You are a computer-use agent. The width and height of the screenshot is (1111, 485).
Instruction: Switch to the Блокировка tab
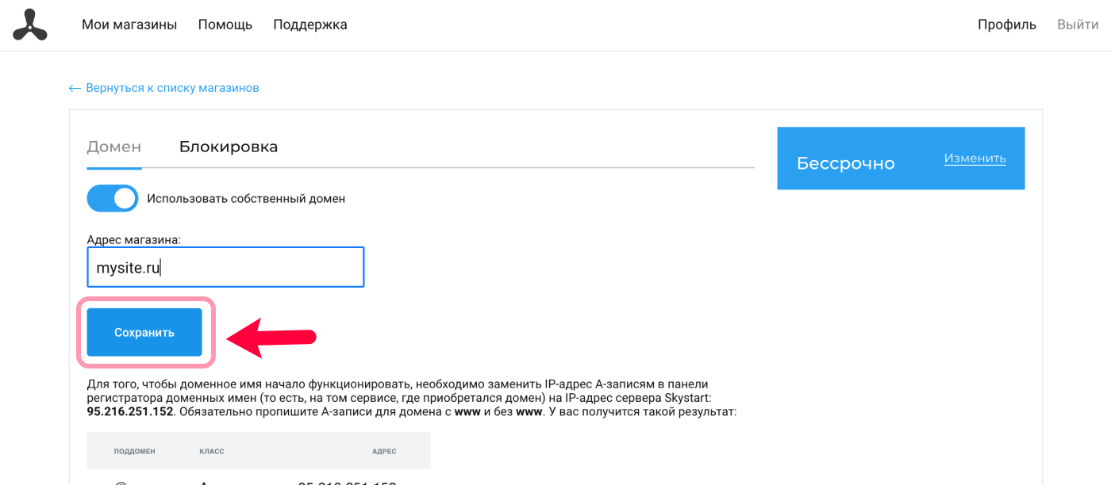229,147
